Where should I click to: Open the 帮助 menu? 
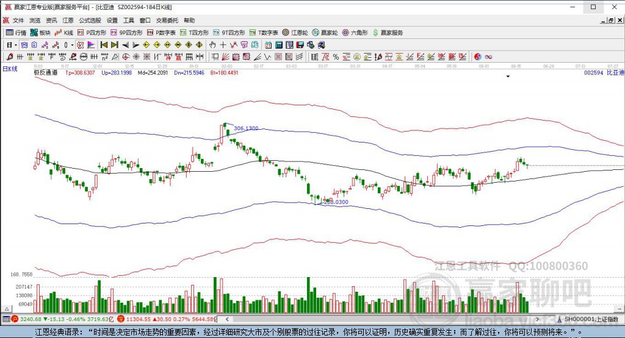(x=189, y=20)
